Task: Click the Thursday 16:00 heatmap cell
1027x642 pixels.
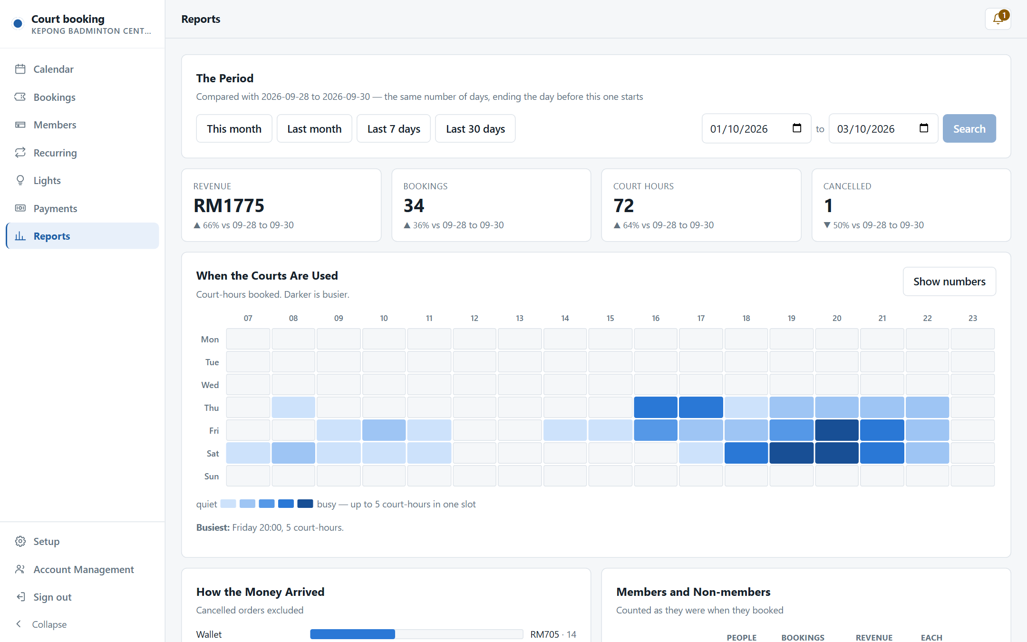Action: [x=656, y=408]
